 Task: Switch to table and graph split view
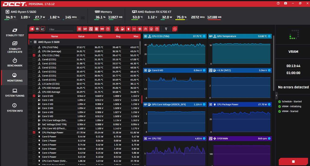point(32,29)
